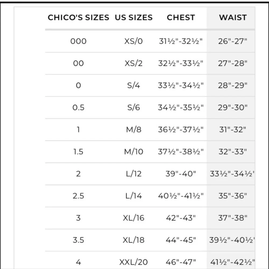Click the 44"-45" chest measurement cell
The image size is (269, 269).
click(180, 240)
